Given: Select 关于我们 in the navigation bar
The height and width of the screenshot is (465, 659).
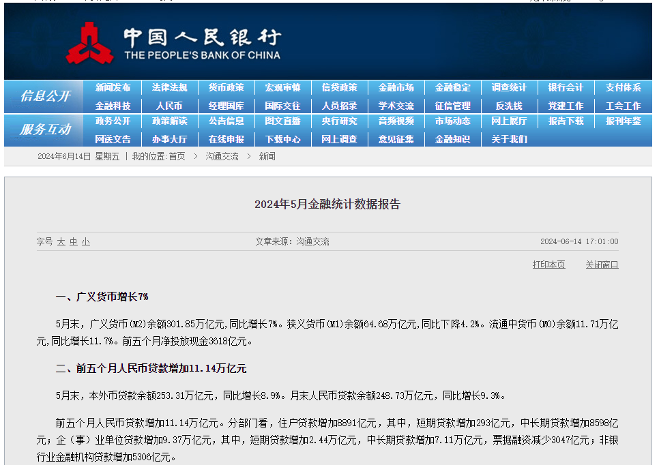Looking at the screenshot, I should pyautogui.click(x=509, y=139).
